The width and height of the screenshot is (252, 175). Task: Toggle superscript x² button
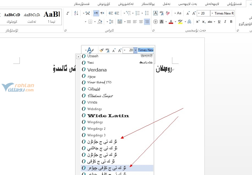point(198,21)
